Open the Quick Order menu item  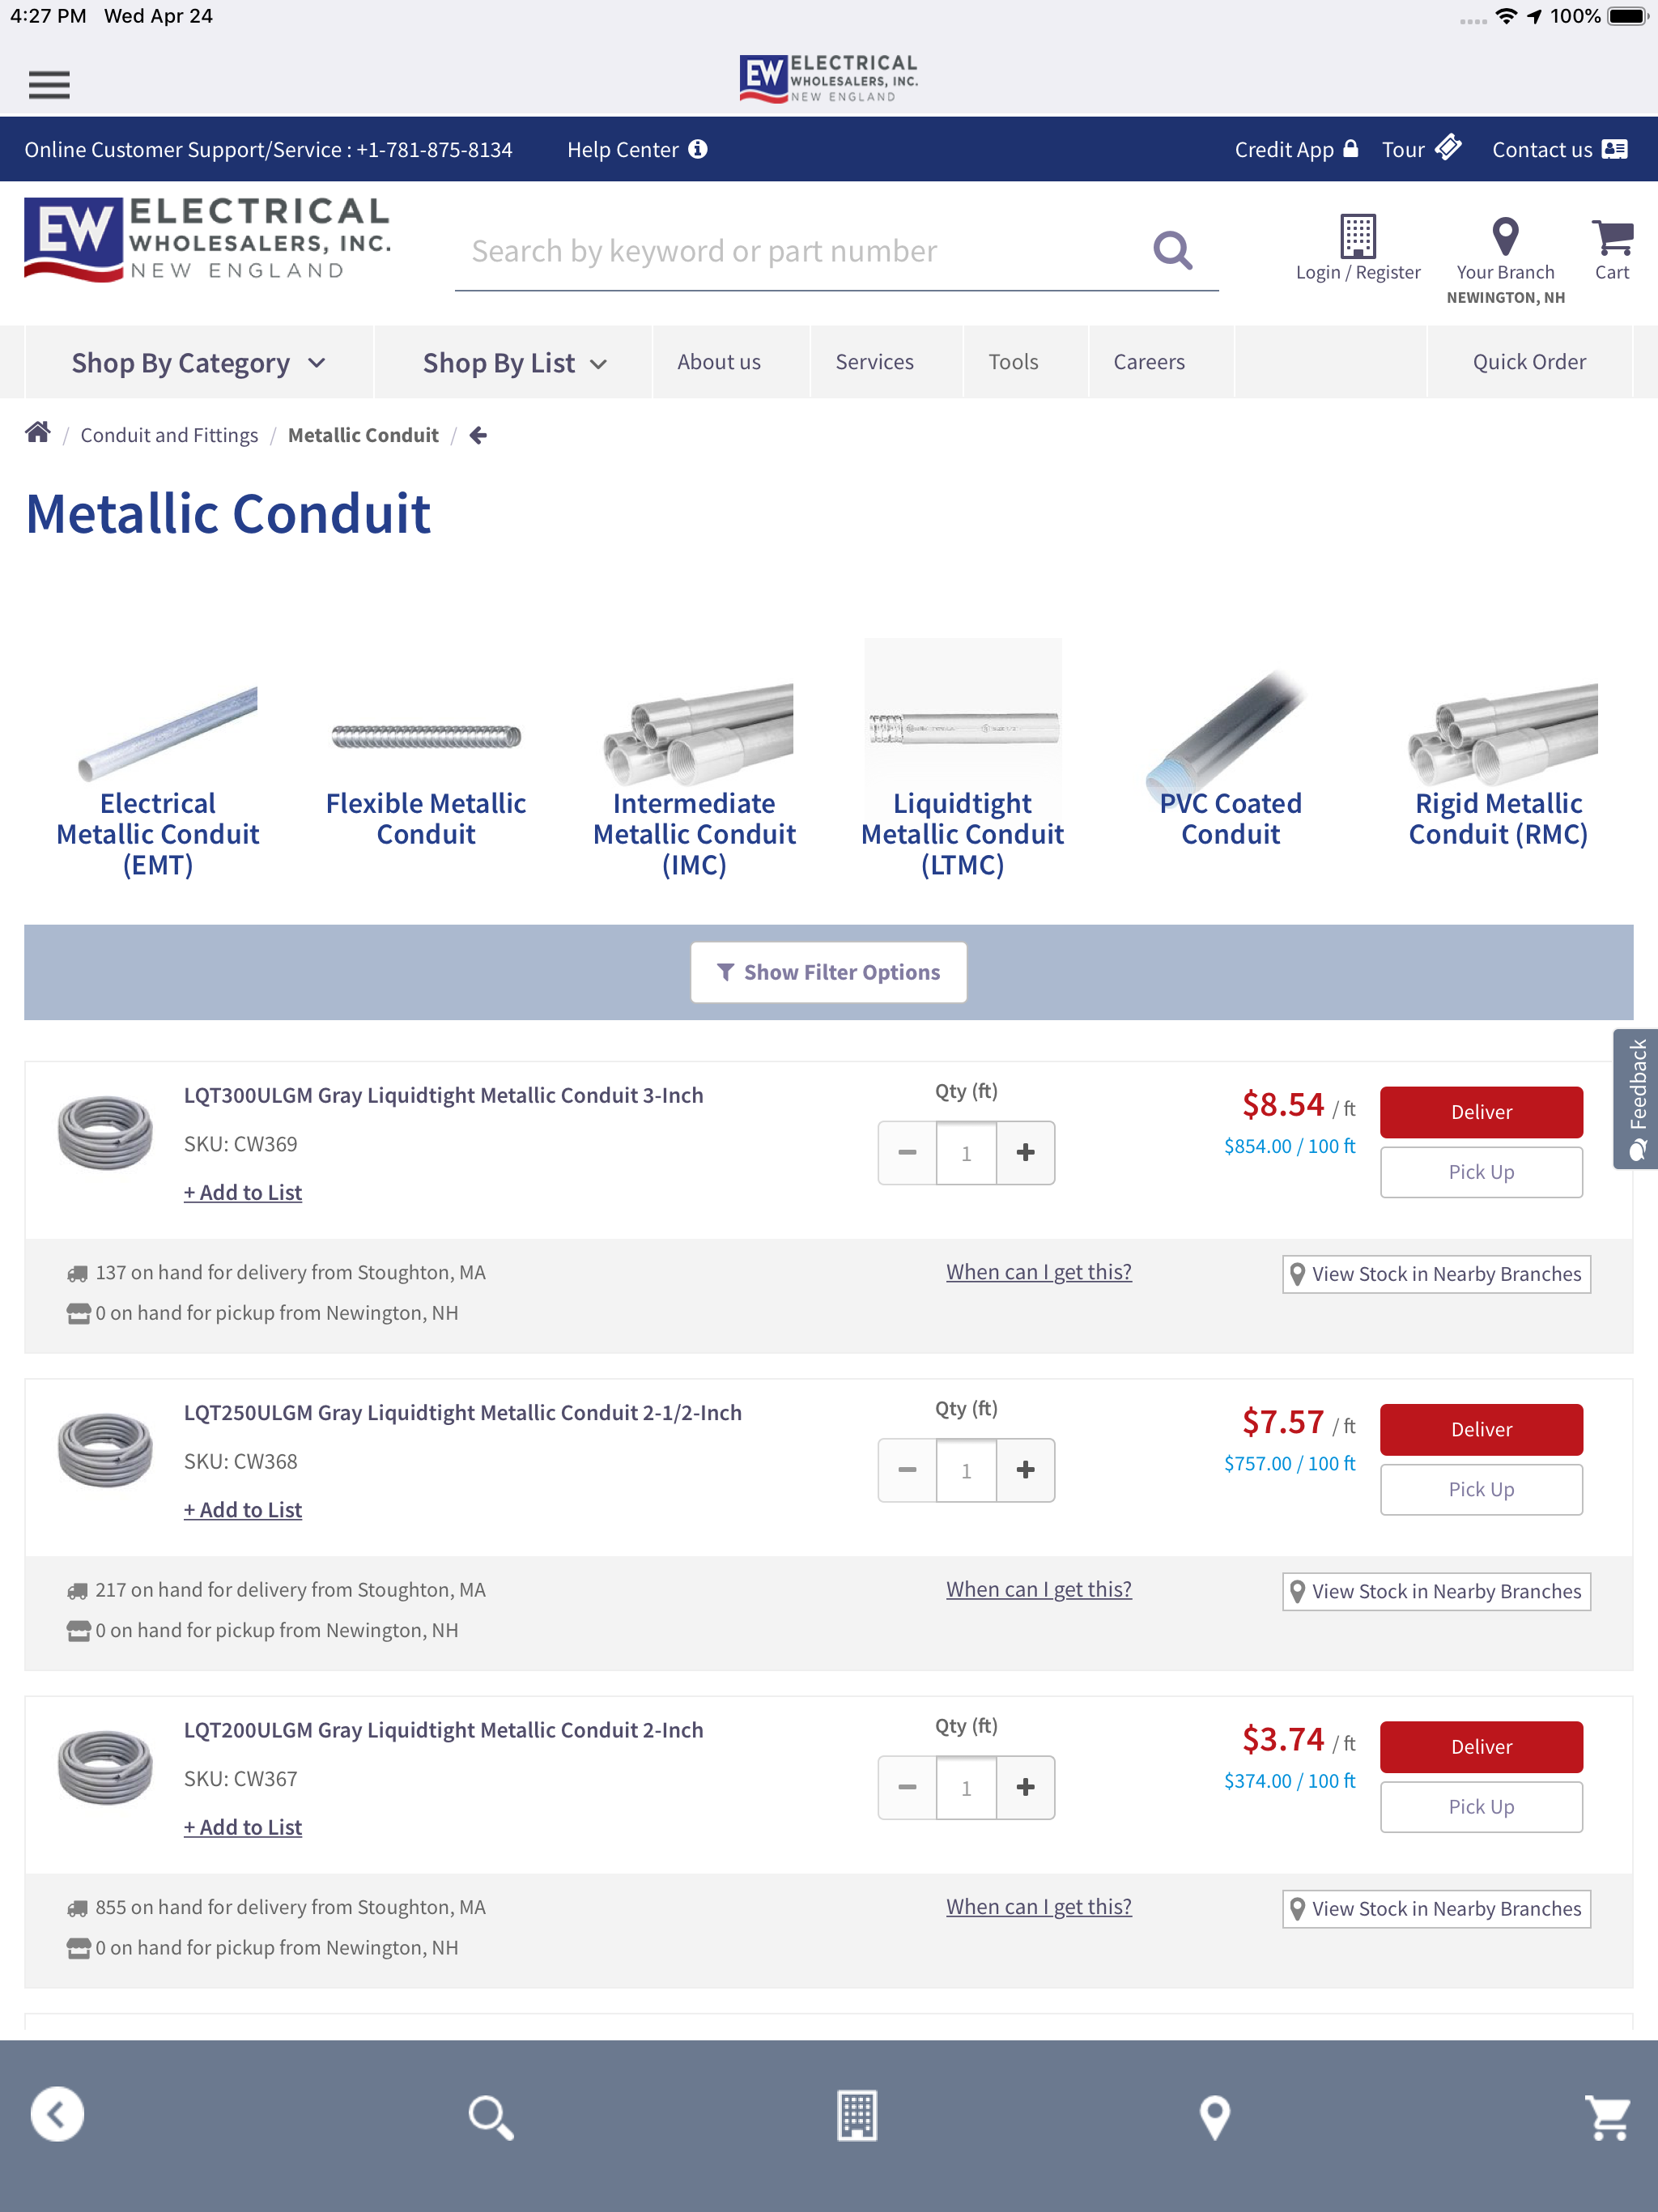[1529, 362]
